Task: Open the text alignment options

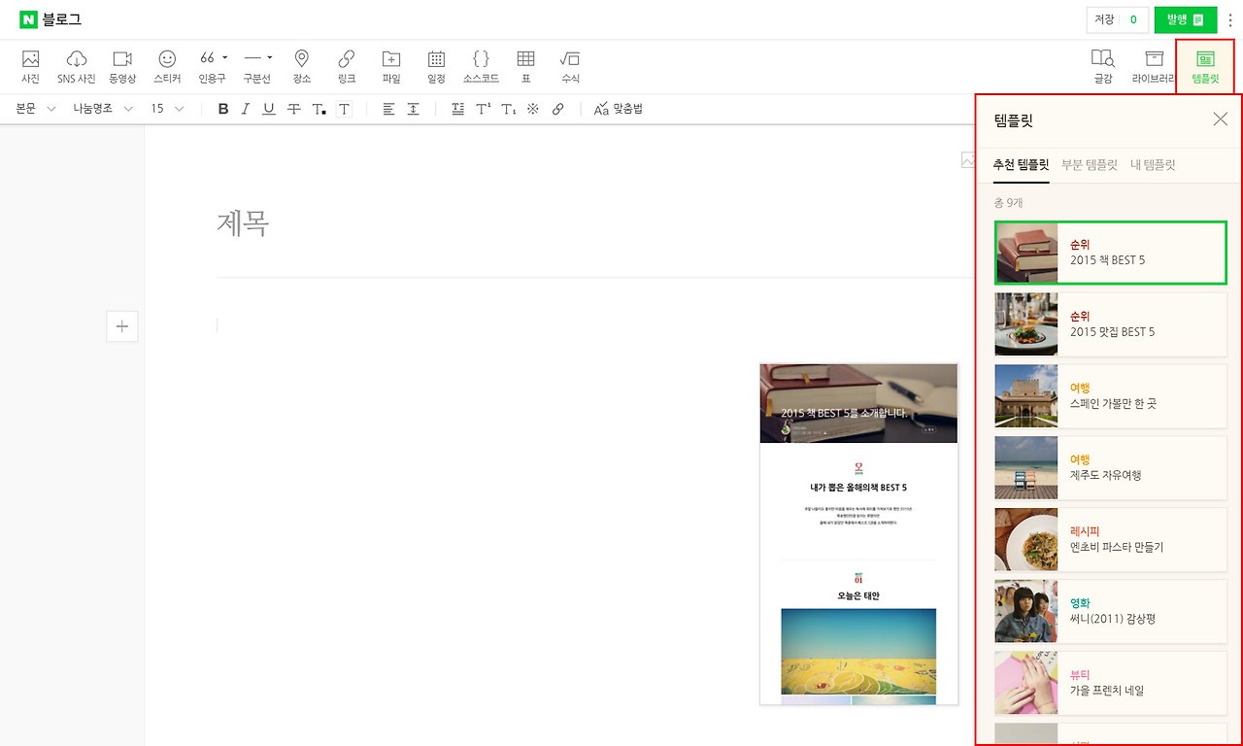Action: [x=388, y=109]
